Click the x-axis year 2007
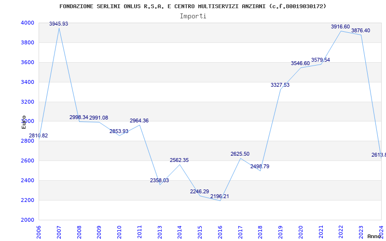The image size is (386, 241). (59, 232)
